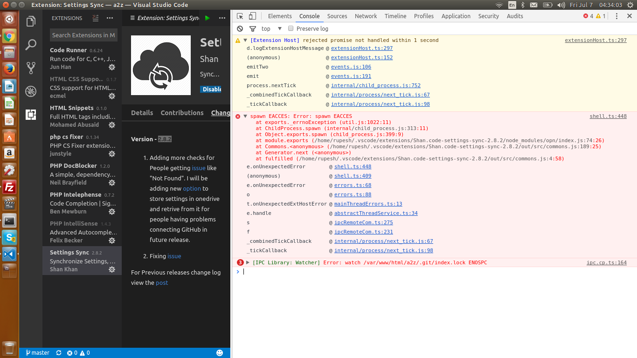Open the shell.ts:409 source link
Image resolution: width=637 pixels, height=358 pixels.
coord(353,176)
